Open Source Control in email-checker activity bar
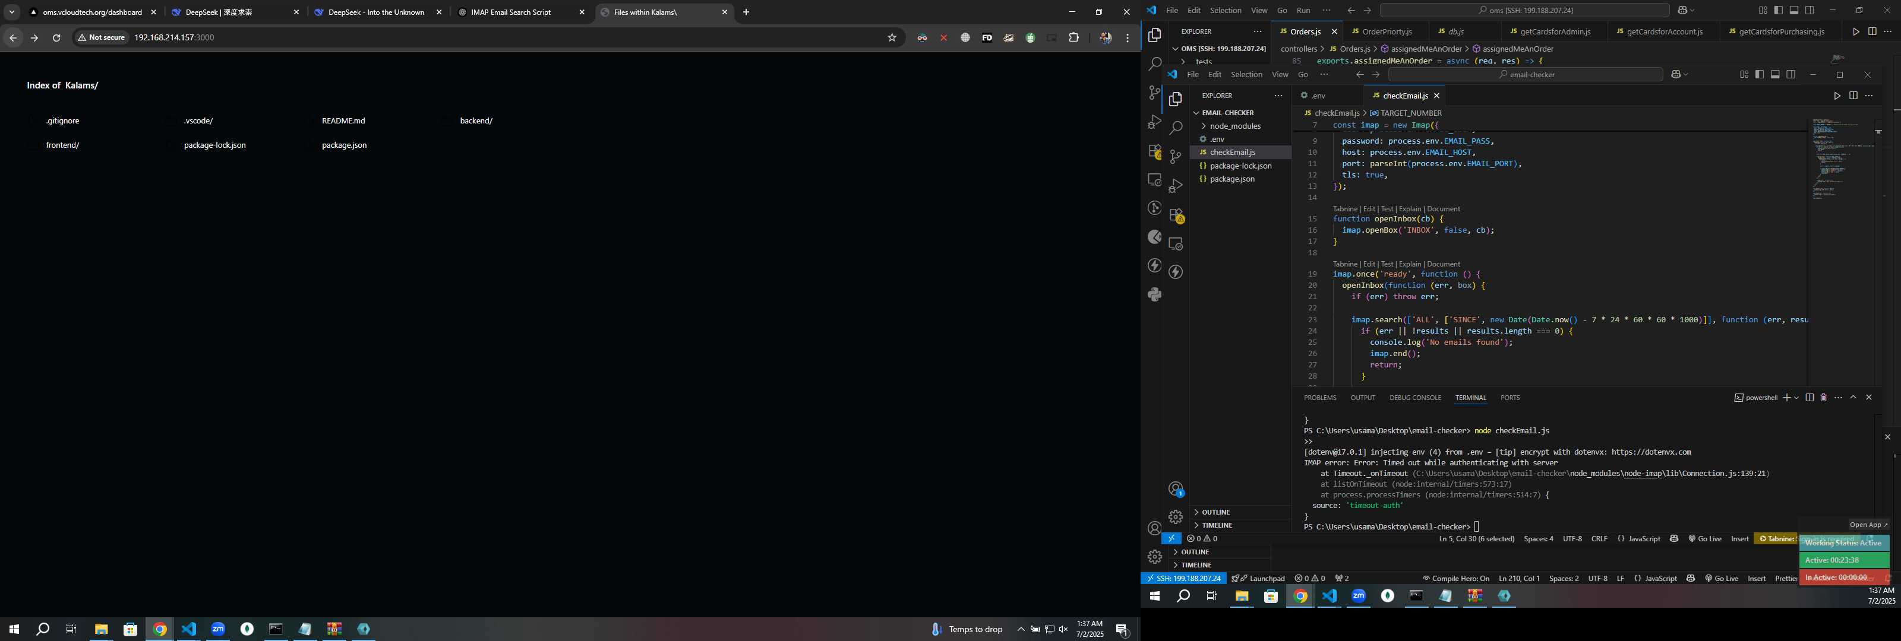Viewport: 1901px width, 641px height. (1176, 157)
